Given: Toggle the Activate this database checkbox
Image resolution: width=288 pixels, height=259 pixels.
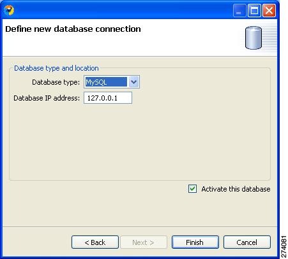Looking at the screenshot, I should 192,188.
